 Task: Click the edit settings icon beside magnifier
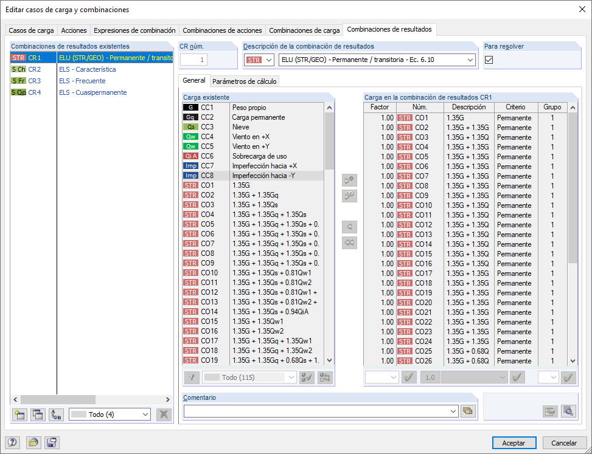[x=551, y=411]
